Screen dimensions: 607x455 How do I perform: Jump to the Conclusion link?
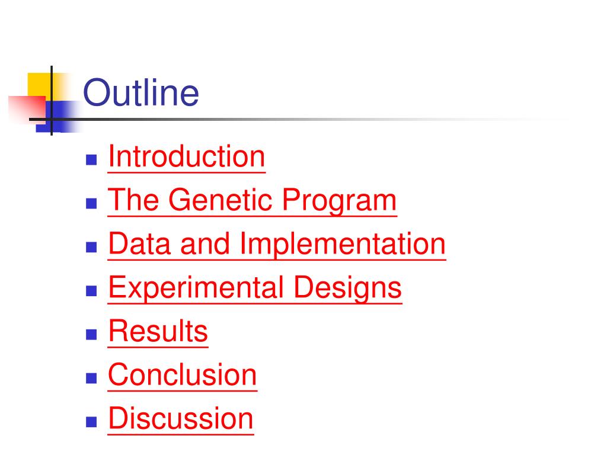coord(183,375)
